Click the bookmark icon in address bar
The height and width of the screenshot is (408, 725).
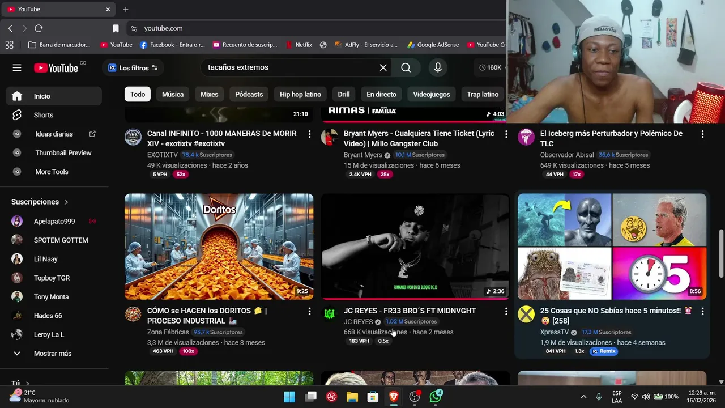(116, 28)
